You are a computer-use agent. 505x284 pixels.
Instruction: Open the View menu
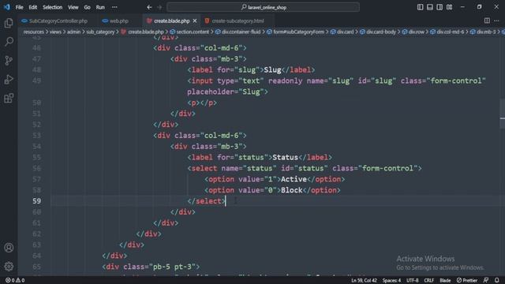[x=73, y=7]
